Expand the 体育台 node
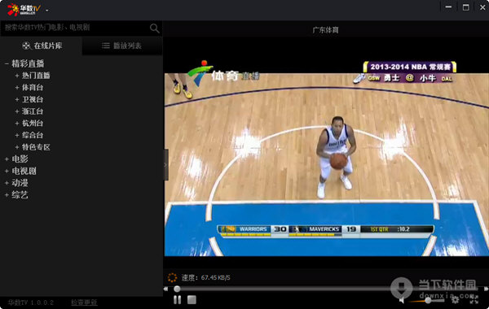This screenshot has width=489, height=309. pyautogui.click(x=17, y=88)
